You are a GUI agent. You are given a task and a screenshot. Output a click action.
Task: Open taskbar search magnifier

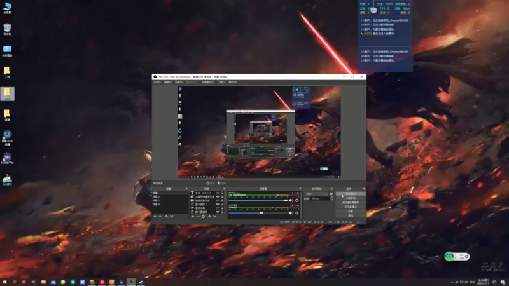coord(14,282)
